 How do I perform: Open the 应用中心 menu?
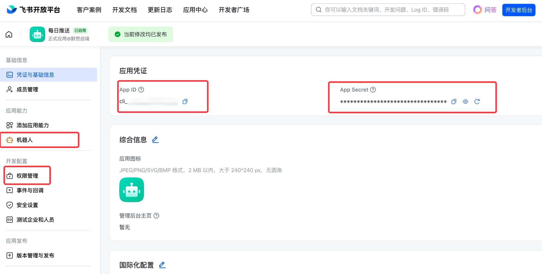point(195,10)
